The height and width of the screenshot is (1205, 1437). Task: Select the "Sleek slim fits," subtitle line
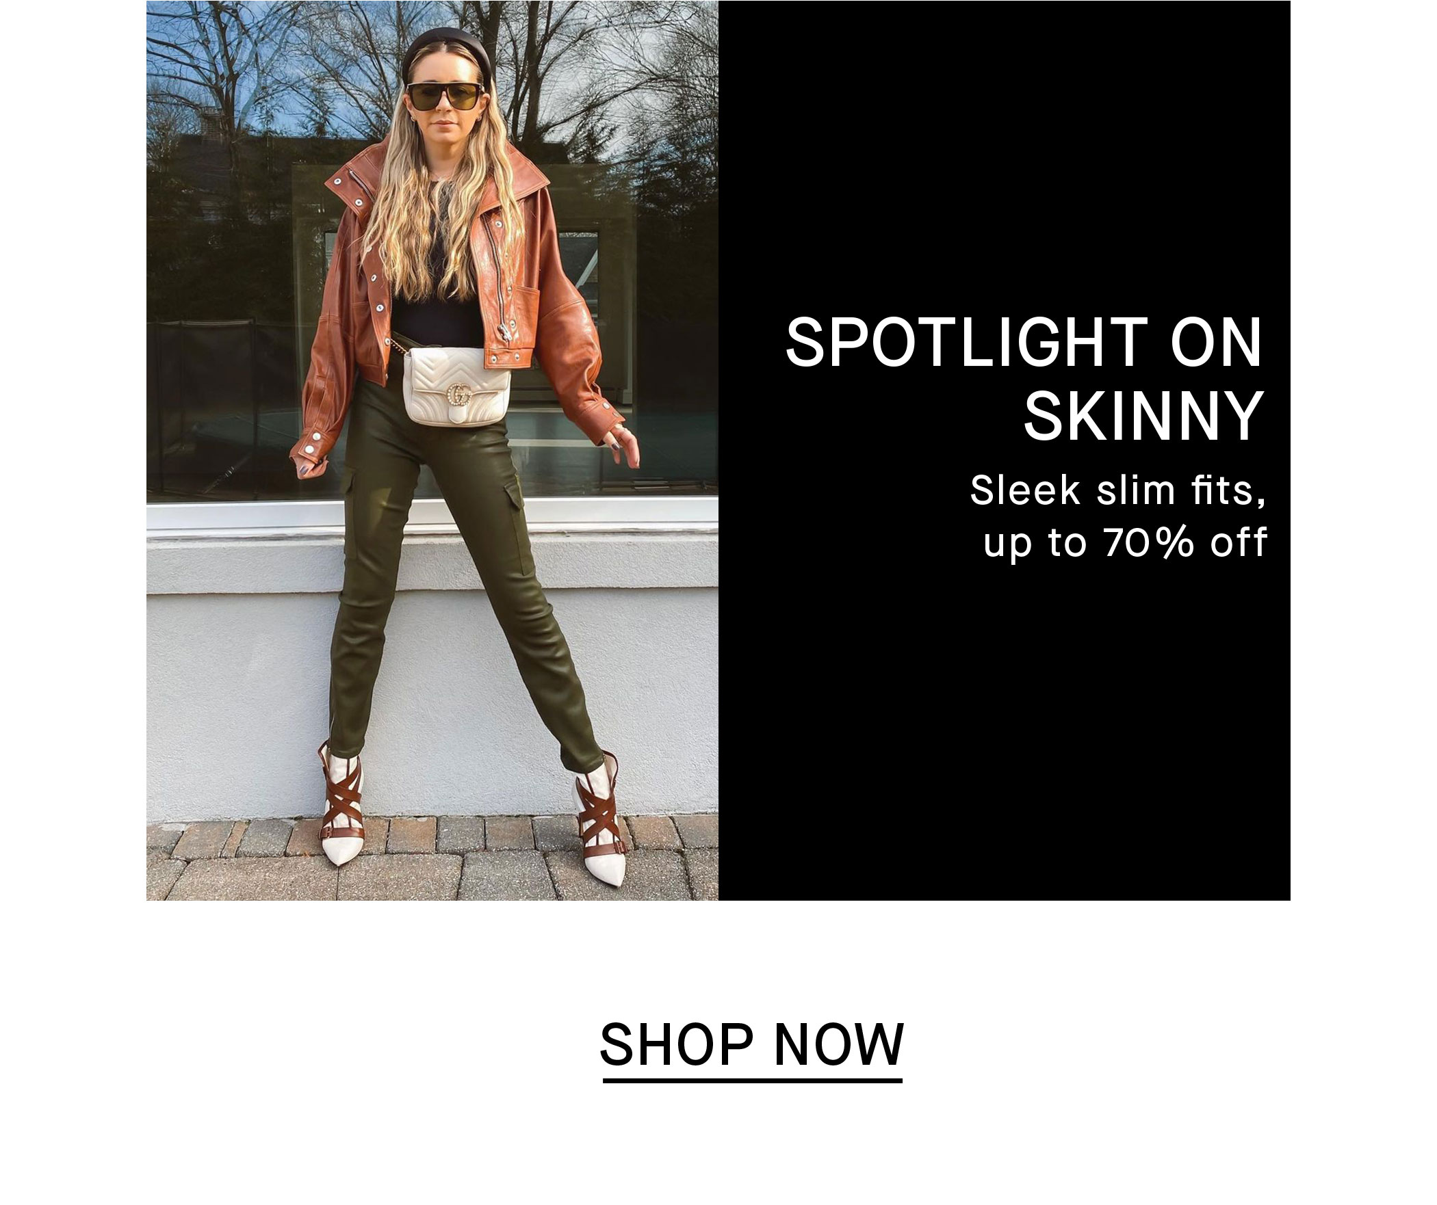pyautogui.click(x=1117, y=490)
